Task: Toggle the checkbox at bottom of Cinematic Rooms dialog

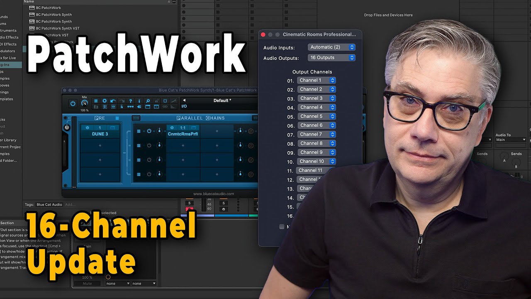Action: 282,227
